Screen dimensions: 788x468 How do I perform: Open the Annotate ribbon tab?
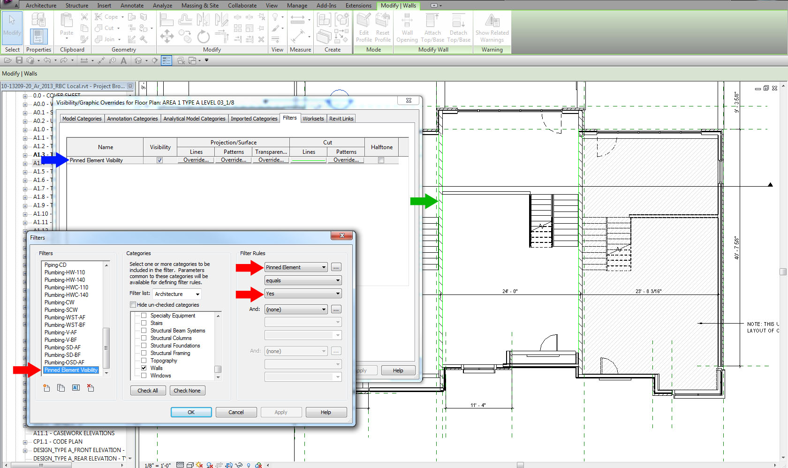pyautogui.click(x=132, y=6)
